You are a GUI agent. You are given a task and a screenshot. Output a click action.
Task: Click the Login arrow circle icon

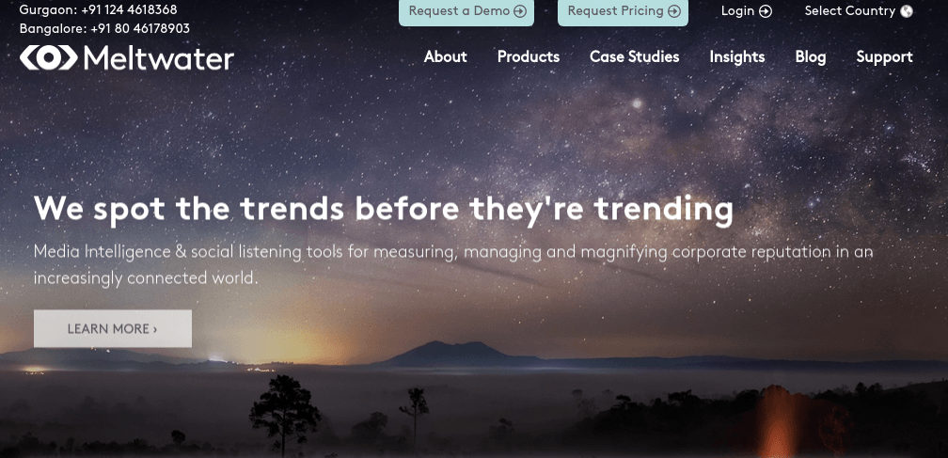tap(766, 11)
